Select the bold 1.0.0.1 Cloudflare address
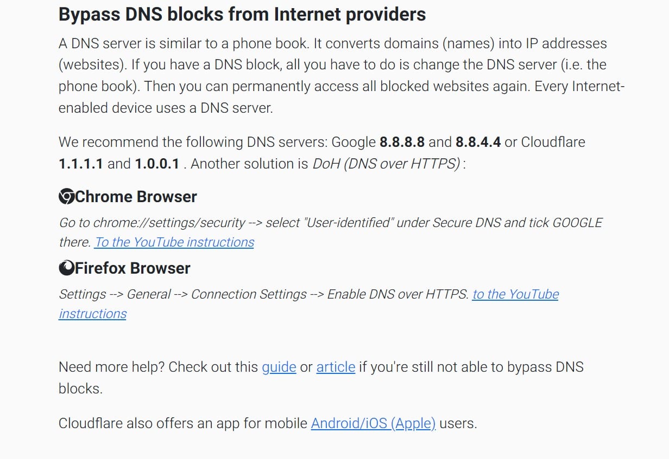This screenshot has height=459, width=669. 157,164
